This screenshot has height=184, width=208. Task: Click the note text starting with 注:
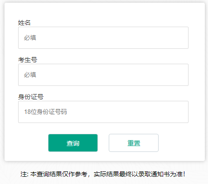click(103, 174)
